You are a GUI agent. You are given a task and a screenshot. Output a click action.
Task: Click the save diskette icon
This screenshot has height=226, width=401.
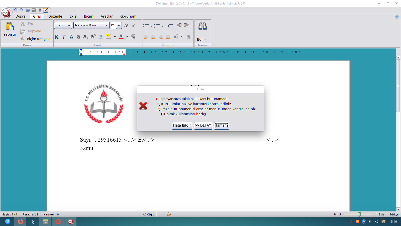coord(34,10)
